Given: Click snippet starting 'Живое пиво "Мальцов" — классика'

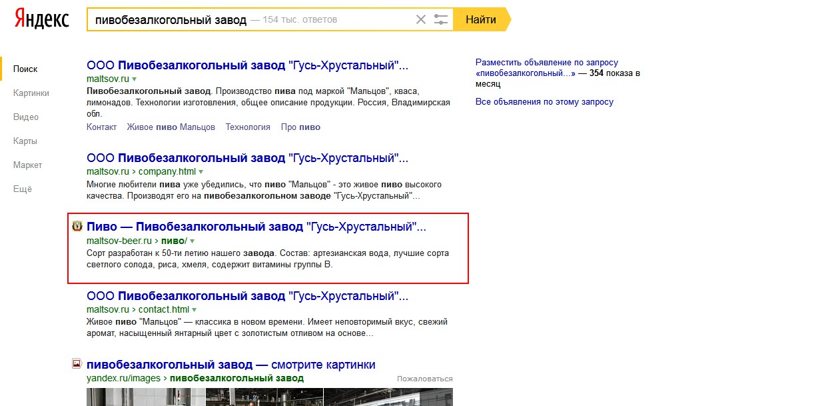Looking at the screenshot, I should pos(267,327).
